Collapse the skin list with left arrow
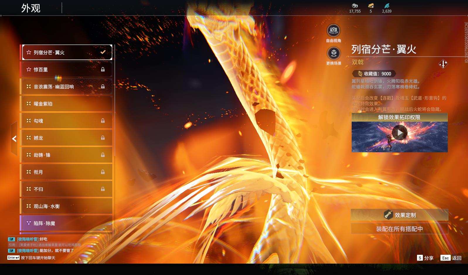The image size is (468, 275). 14,139
